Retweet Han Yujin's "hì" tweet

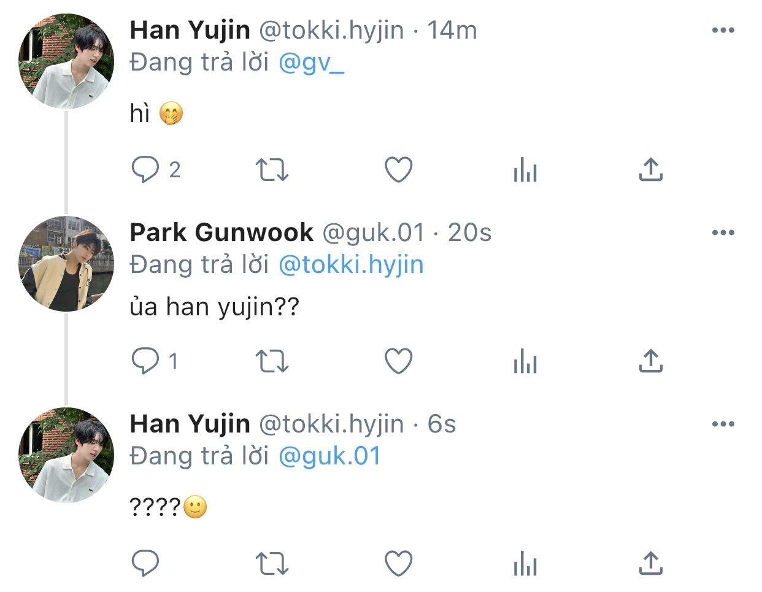tap(272, 170)
